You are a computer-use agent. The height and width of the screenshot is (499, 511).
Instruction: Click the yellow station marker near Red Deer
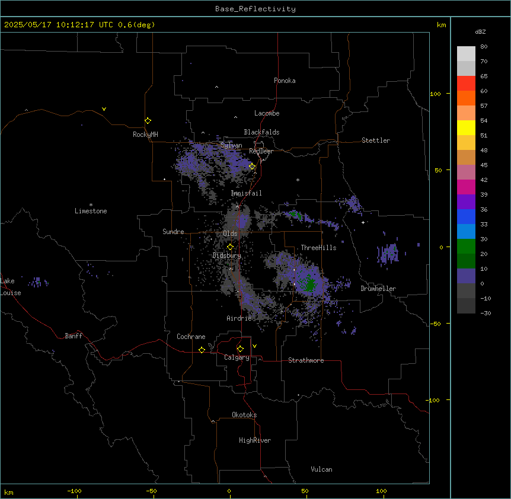(x=252, y=166)
